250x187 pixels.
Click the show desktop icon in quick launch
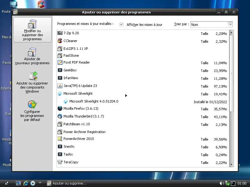[x=18, y=183]
